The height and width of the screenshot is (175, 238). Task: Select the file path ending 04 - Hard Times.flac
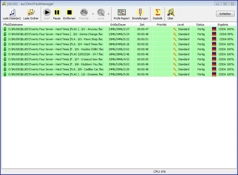coord(56,44)
